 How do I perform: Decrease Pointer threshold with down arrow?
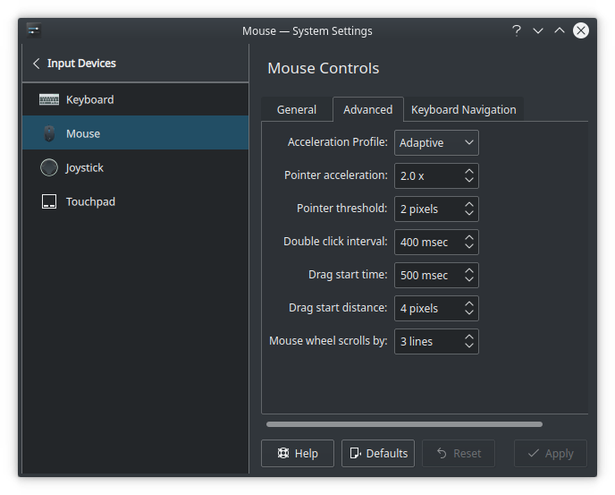pyautogui.click(x=469, y=213)
